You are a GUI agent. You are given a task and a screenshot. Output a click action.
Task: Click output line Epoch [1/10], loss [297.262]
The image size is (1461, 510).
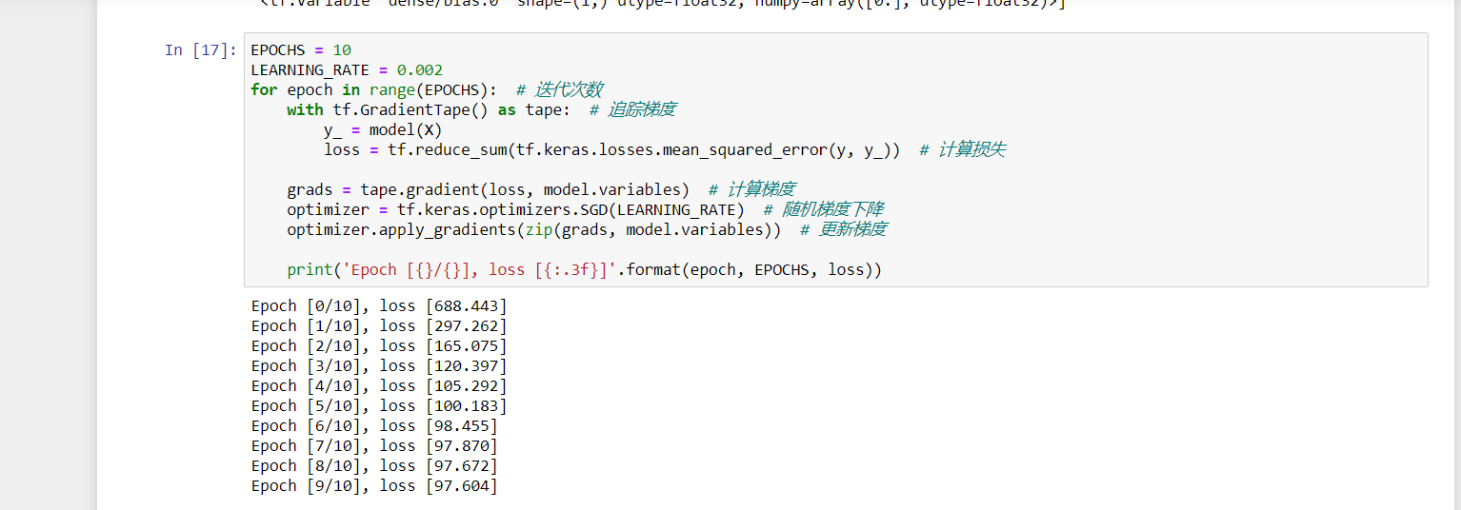tap(379, 326)
